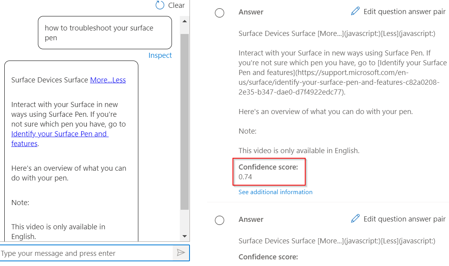
Task: Click 'Here's an overview' text in the chat reply
Action: point(69,173)
